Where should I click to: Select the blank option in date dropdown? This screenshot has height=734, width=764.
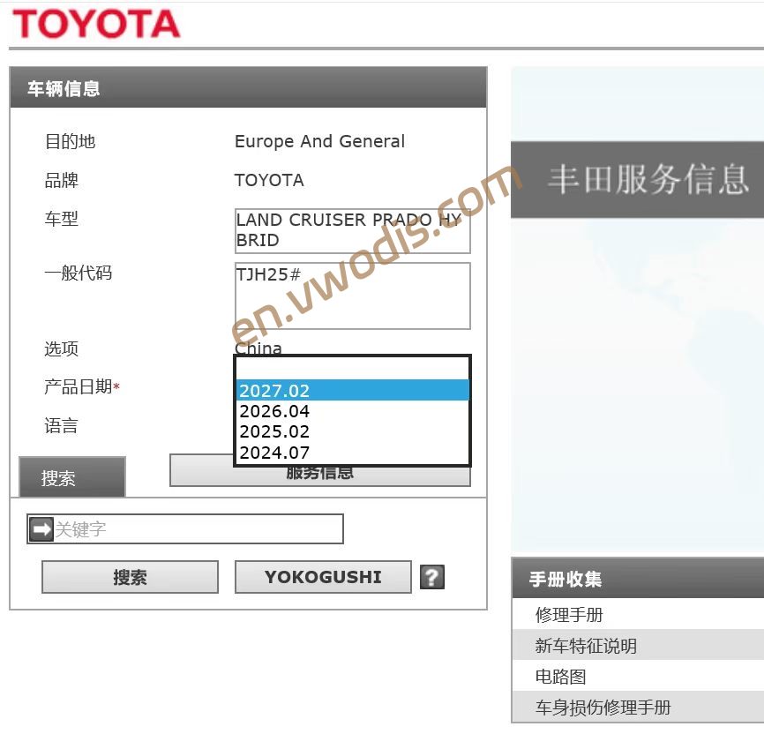tap(353, 369)
